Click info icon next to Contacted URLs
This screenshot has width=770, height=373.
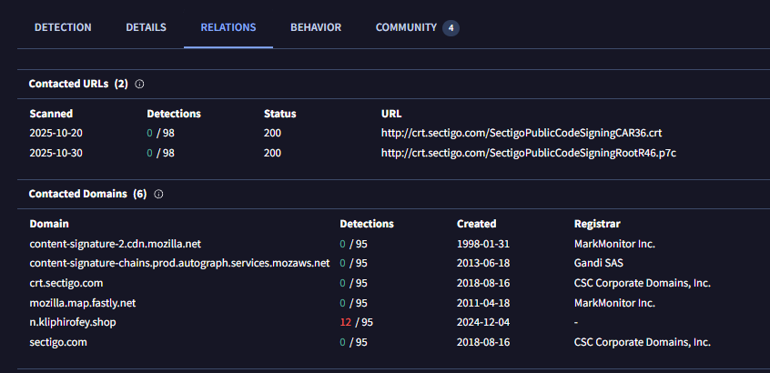(x=139, y=84)
